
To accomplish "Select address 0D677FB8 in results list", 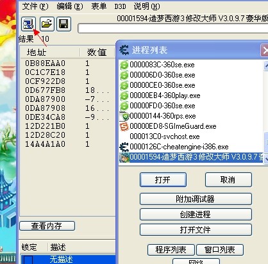I will point(45,90).
